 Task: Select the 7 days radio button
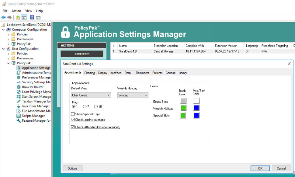85,107
